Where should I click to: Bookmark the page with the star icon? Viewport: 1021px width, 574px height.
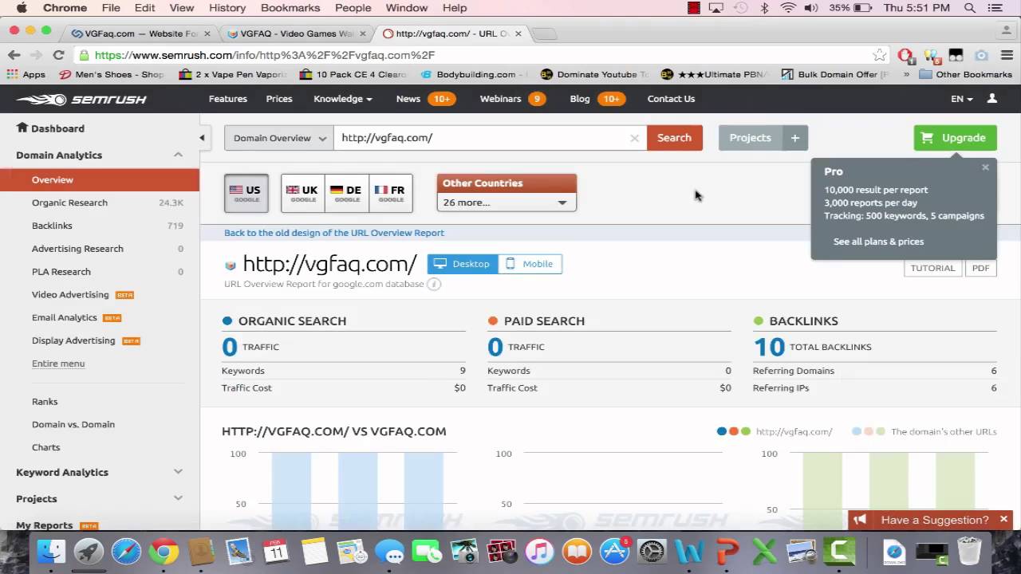click(879, 55)
